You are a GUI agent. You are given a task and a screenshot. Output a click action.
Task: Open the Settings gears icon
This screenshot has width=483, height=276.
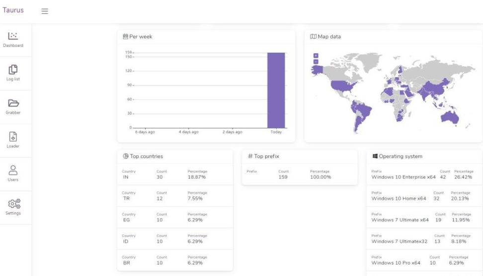click(13, 204)
